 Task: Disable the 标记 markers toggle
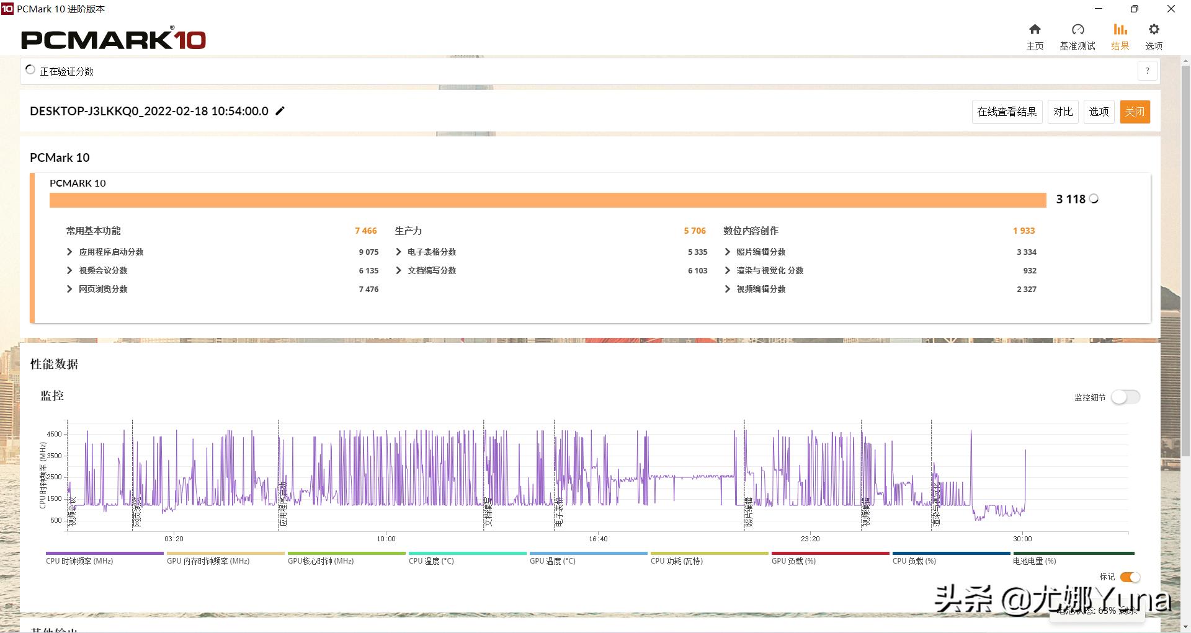click(1130, 577)
